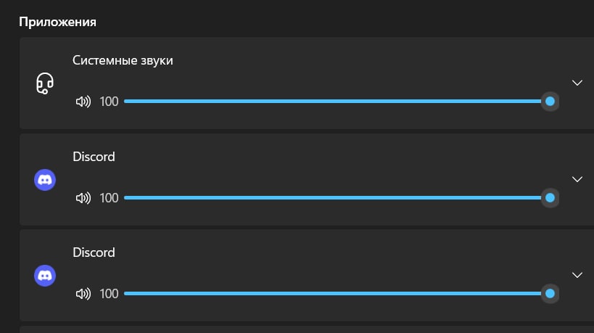Viewport: 594px width, 333px height.
Task: Click the Системные звуки volume slider thumb
Action: point(550,101)
